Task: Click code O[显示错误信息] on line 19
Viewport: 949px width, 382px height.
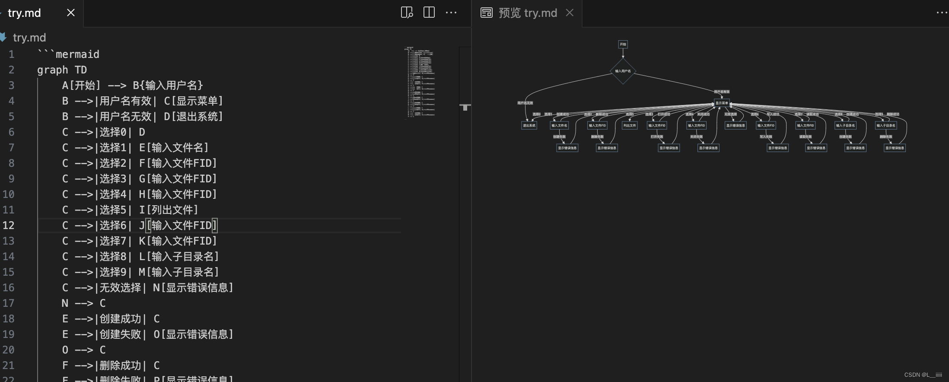Action: 194,334
